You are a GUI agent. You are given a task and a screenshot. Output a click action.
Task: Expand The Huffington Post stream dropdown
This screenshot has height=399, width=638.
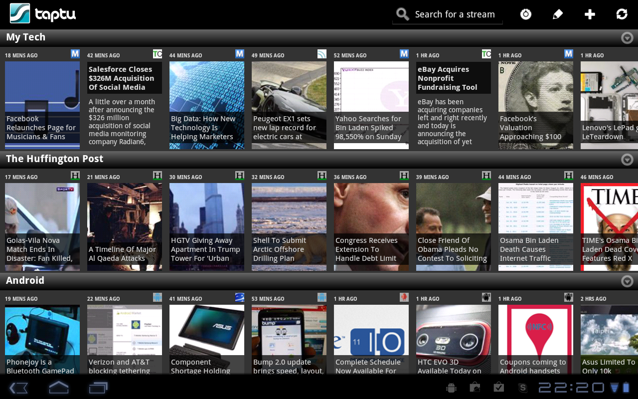(x=627, y=160)
